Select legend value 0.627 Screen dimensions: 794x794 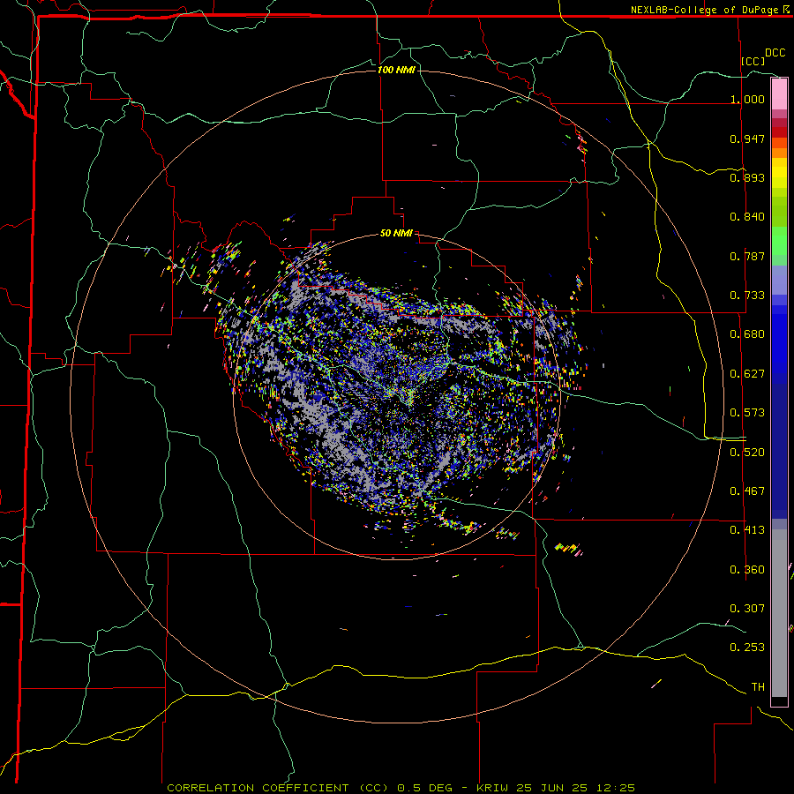pos(747,374)
